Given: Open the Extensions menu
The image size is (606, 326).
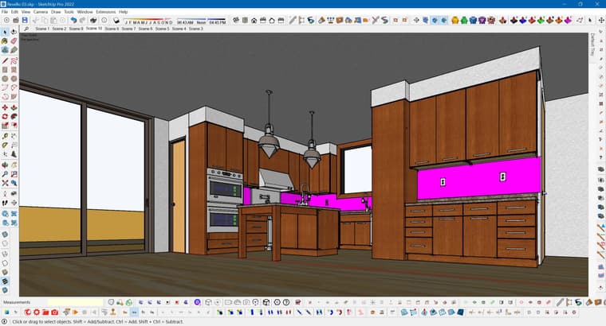Looking at the screenshot, I should coord(105,12).
